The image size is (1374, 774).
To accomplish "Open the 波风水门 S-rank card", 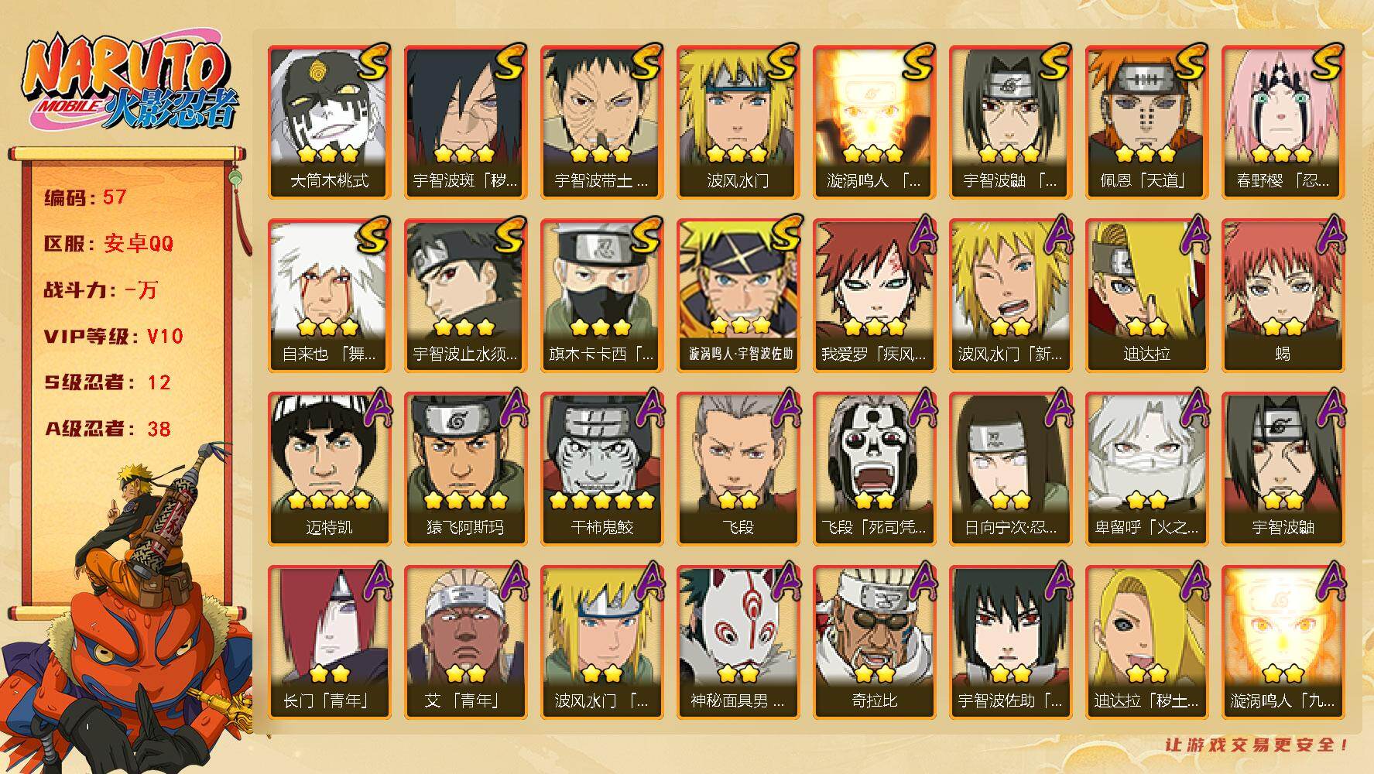I will point(738,122).
